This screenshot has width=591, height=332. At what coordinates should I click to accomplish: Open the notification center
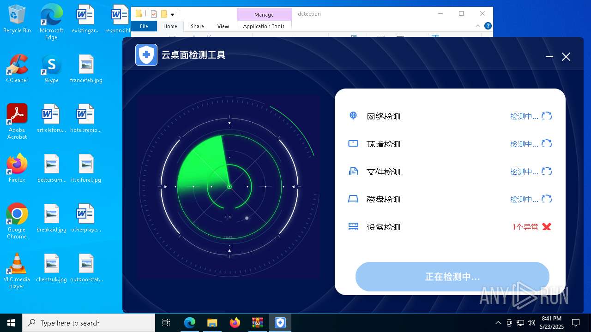pos(576,323)
